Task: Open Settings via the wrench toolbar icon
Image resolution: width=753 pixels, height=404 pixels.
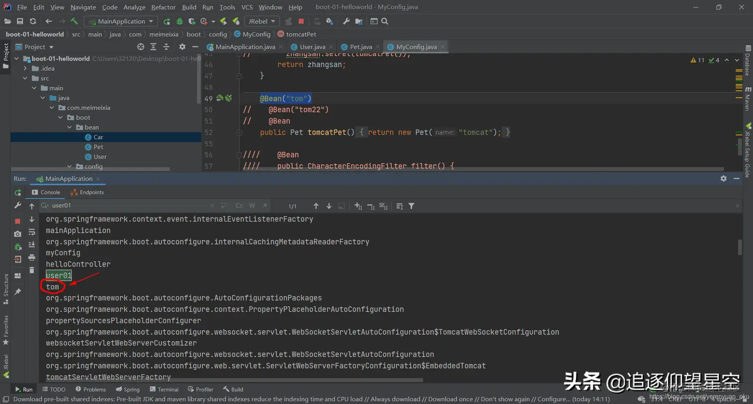Action: coord(347,21)
